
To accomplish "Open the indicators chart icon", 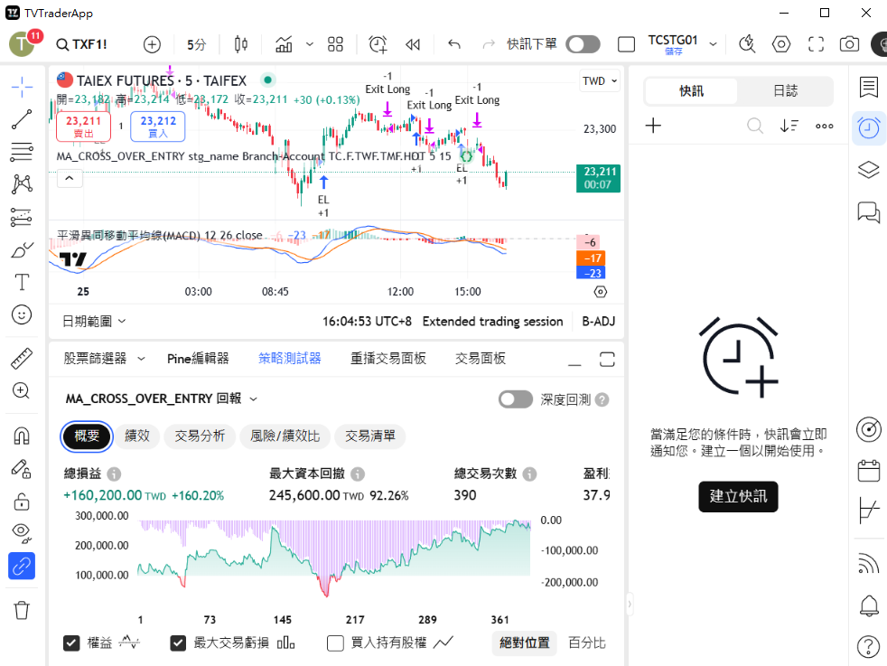I will (285, 44).
